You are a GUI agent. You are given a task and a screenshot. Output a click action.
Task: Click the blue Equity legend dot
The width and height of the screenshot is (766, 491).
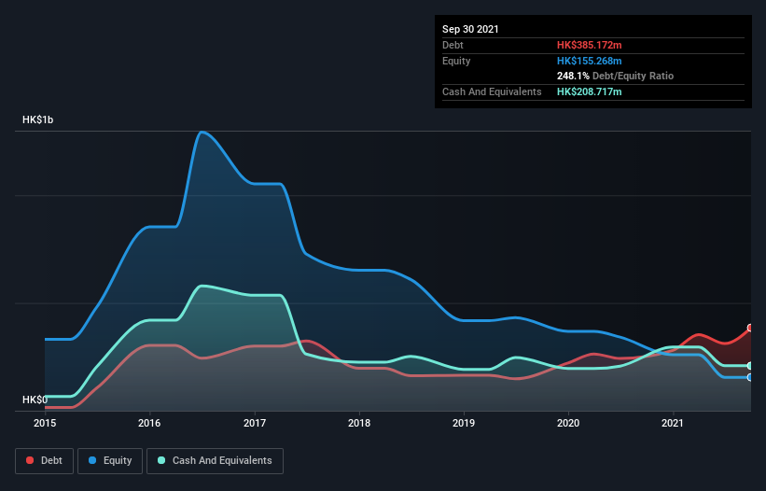click(92, 460)
